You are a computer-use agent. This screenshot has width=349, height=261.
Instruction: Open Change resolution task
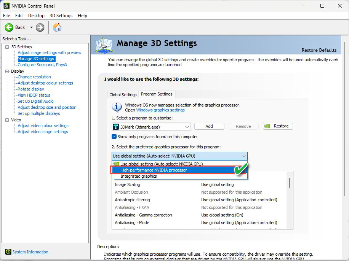[x=34, y=77]
